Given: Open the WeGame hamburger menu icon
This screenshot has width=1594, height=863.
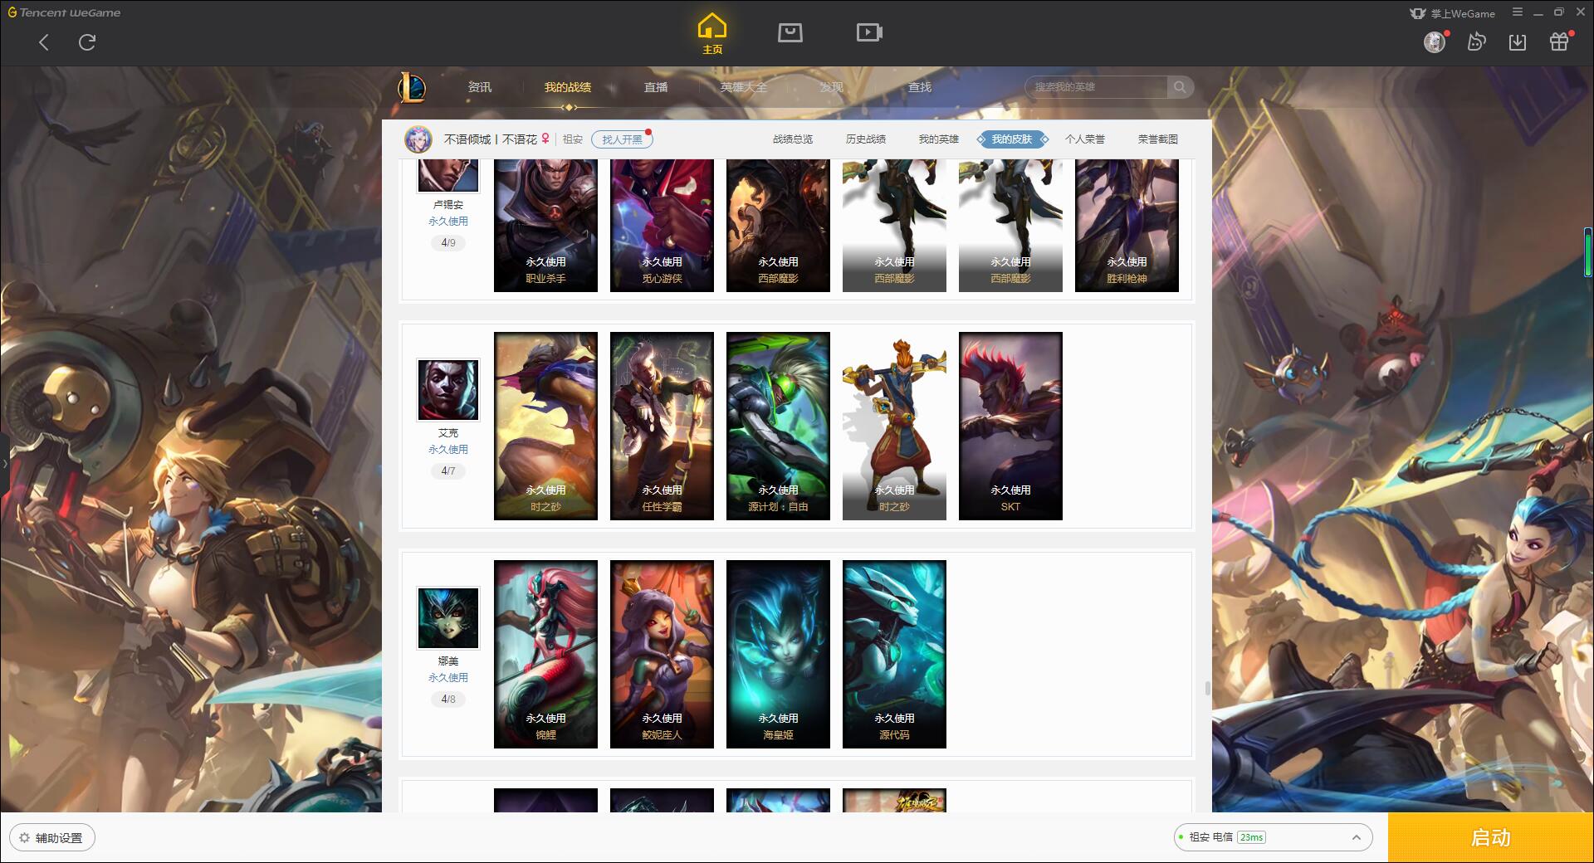Looking at the screenshot, I should tap(1518, 12).
